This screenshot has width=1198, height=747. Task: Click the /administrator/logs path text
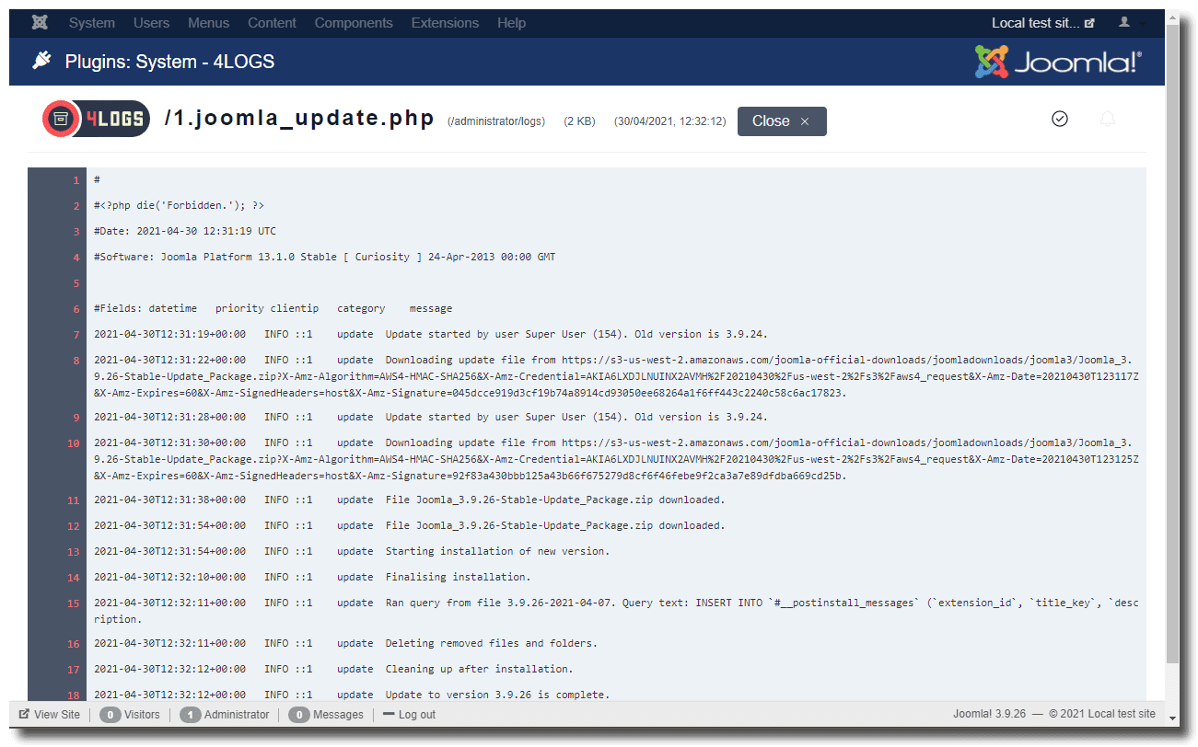[495, 121]
